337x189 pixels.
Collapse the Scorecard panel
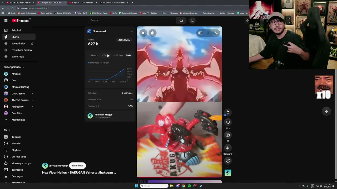(132, 31)
